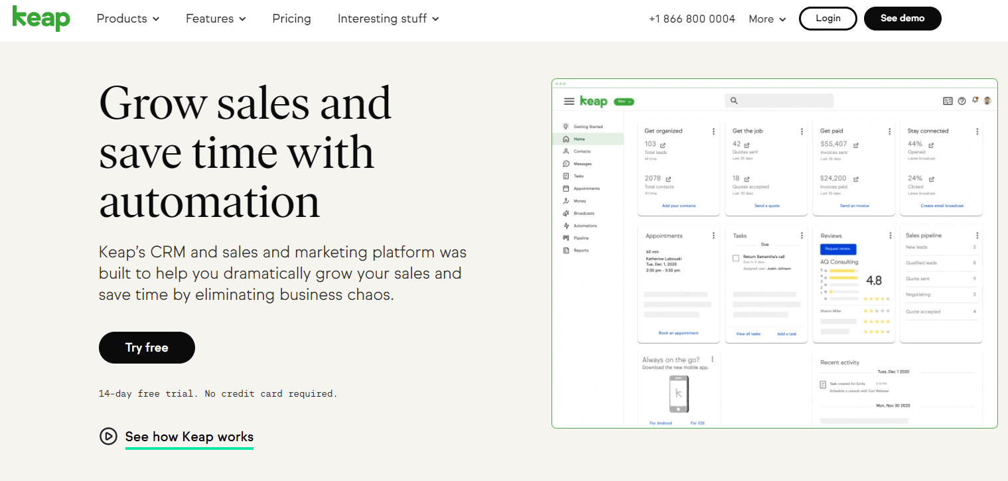Open the external link icon next to $55,407

click(856, 145)
